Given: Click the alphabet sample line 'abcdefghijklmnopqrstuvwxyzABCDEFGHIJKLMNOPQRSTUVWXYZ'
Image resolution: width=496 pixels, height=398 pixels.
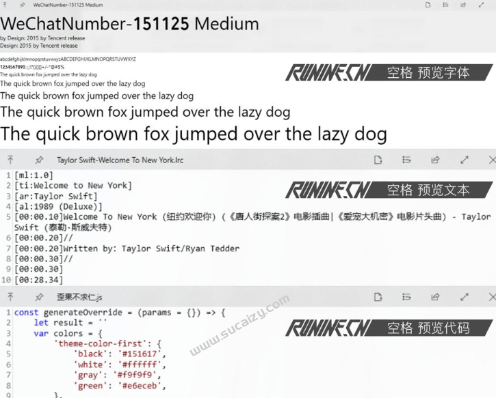Looking at the screenshot, I should 68,59.
